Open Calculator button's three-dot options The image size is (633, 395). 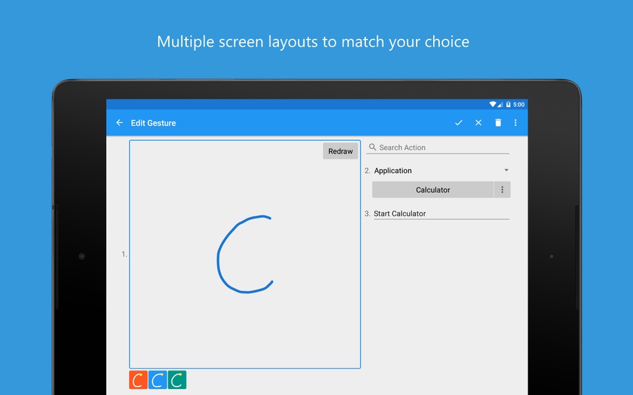(502, 190)
